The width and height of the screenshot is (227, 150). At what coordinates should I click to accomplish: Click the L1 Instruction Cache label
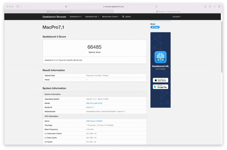click(x=53, y=134)
